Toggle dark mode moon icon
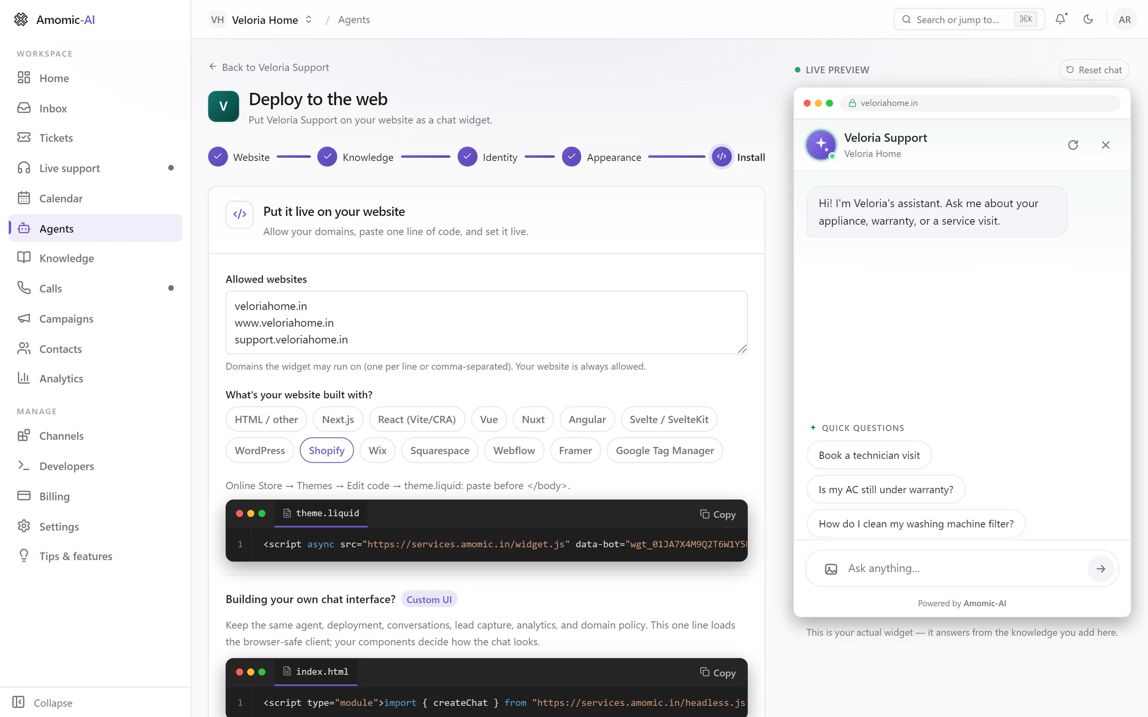1148x717 pixels. pos(1088,19)
